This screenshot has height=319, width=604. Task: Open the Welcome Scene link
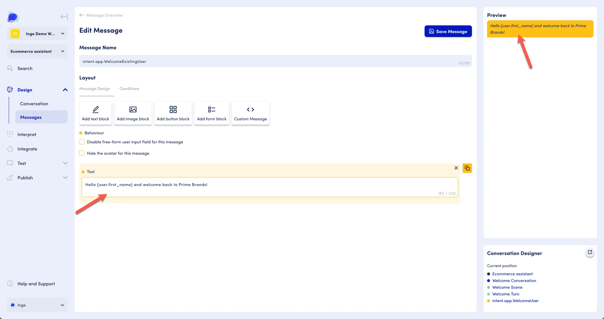[x=507, y=287]
